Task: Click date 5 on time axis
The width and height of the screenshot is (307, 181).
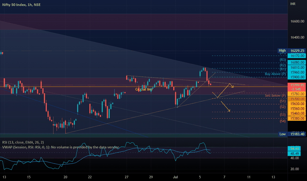Action: 200,177
